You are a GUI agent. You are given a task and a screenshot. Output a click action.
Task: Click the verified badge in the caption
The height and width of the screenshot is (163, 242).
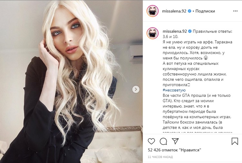point(190,32)
